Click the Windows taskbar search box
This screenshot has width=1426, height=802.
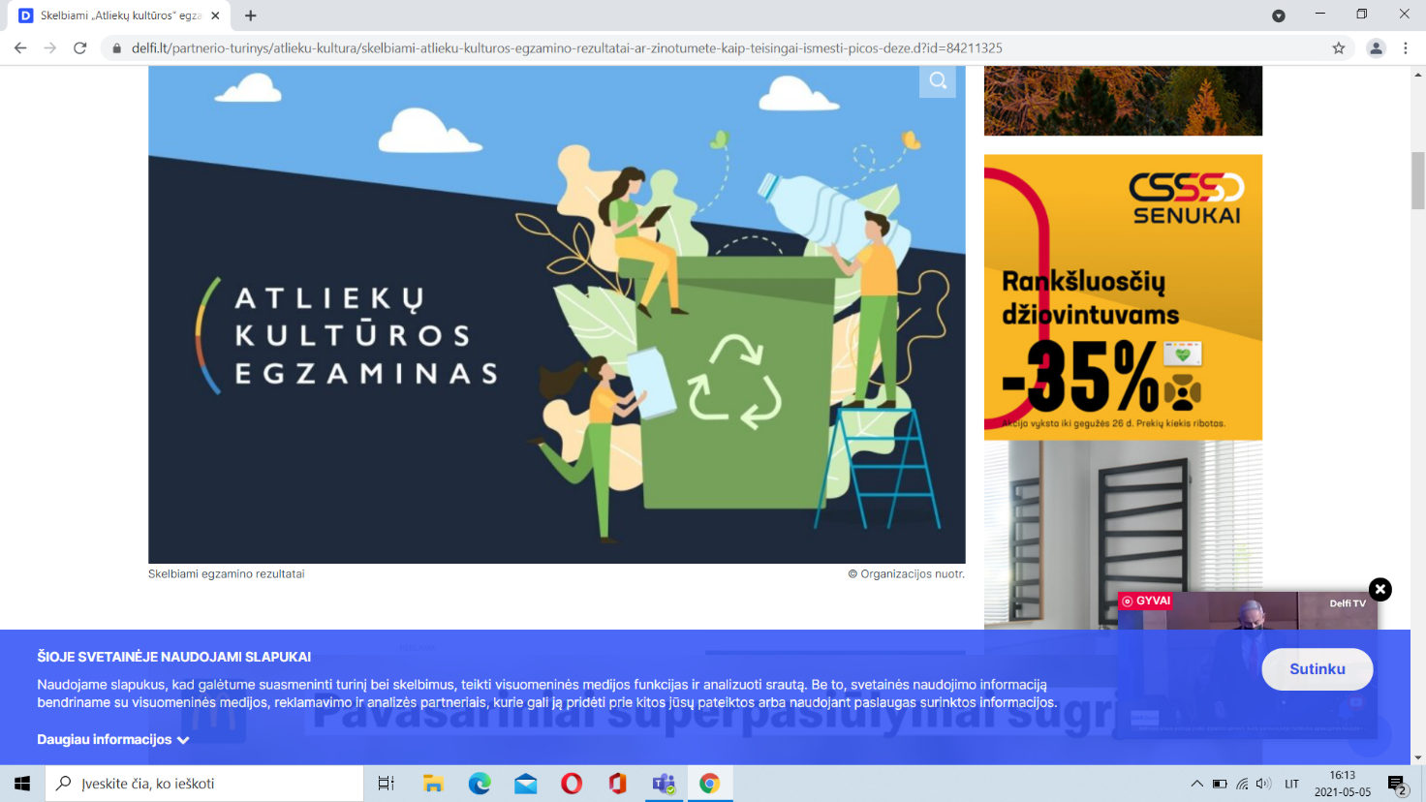click(x=205, y=784)
